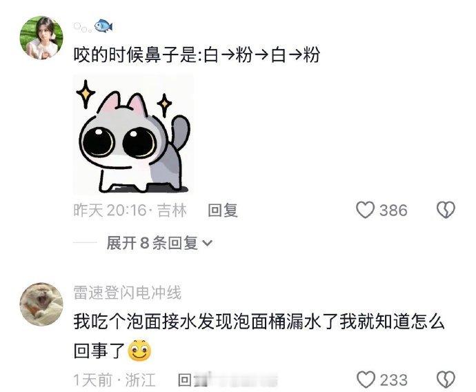Tap the chevron beside 展开8条回复

point(208,243)
